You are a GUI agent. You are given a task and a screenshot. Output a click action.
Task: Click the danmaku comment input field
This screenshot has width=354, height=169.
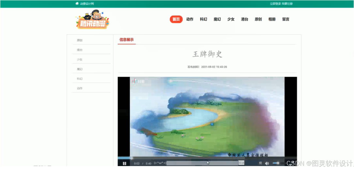[202, 163]
